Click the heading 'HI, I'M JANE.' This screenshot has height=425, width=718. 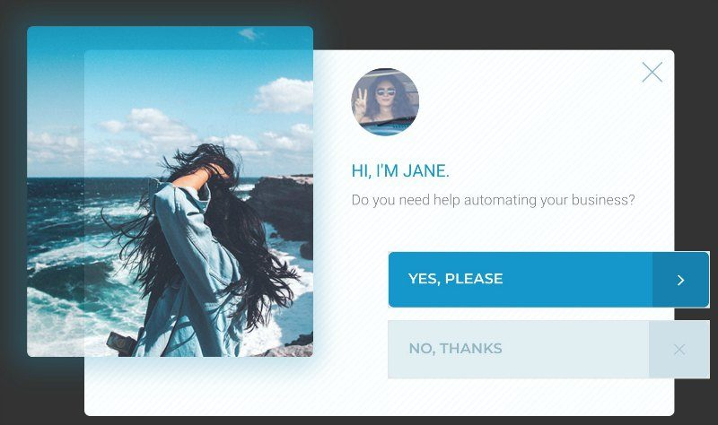[400, 171]
